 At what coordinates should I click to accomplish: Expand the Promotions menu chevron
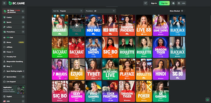(x=23, y=32)
